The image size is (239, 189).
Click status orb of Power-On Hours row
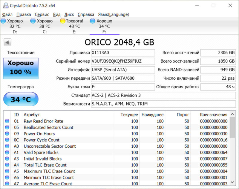click(x=7, y=134)
